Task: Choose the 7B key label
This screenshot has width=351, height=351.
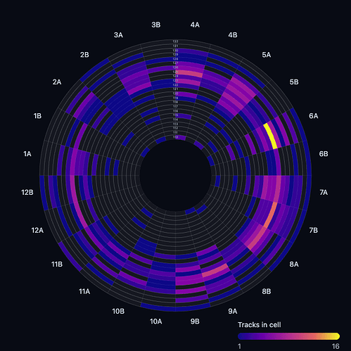Action: tap(314, 230)
